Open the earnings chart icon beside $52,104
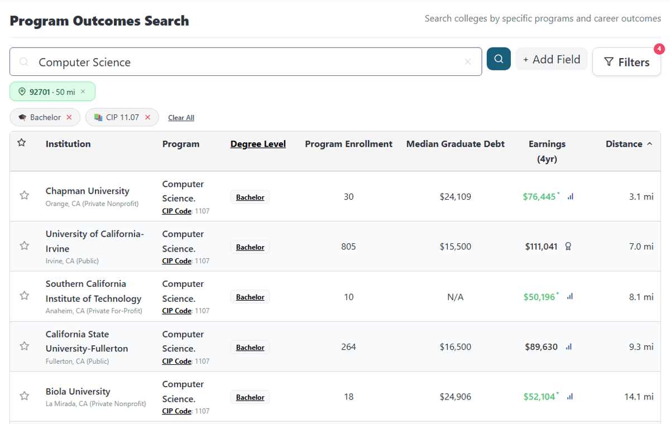The height and width of the screenshot is (424, 670). coord(570,397)
